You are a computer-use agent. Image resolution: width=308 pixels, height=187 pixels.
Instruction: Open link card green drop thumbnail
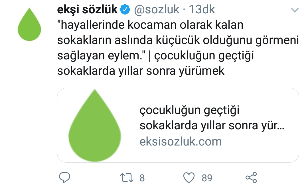pos(94,125)
